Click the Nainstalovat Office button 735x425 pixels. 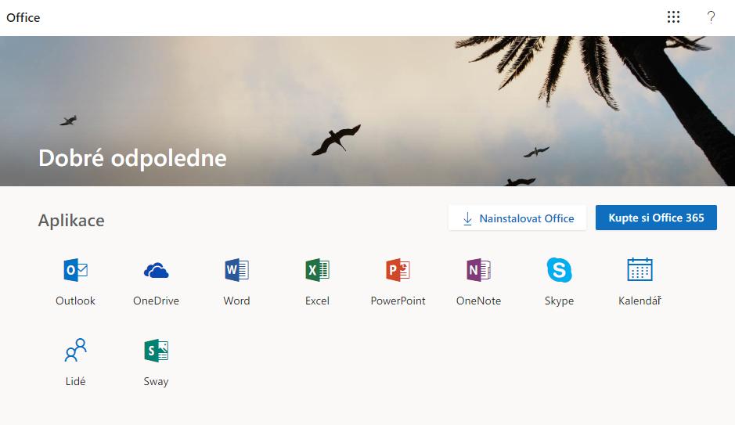pos(517,218)
